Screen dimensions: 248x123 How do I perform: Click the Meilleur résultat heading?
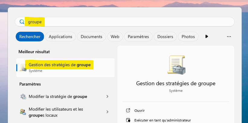34,52
